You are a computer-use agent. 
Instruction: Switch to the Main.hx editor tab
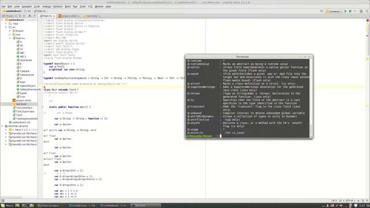coord(47,16)
